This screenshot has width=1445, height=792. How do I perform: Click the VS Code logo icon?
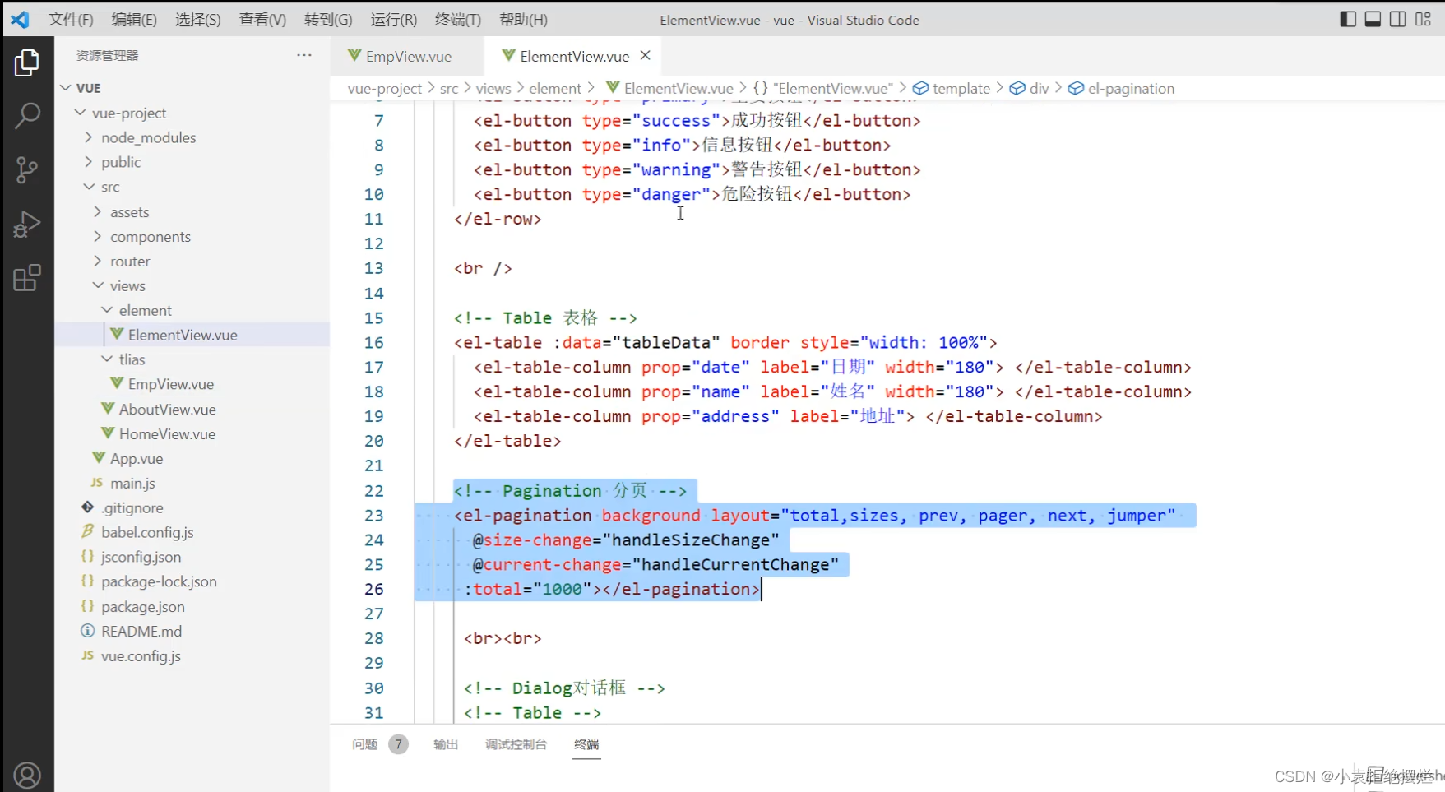pos(20,19)
